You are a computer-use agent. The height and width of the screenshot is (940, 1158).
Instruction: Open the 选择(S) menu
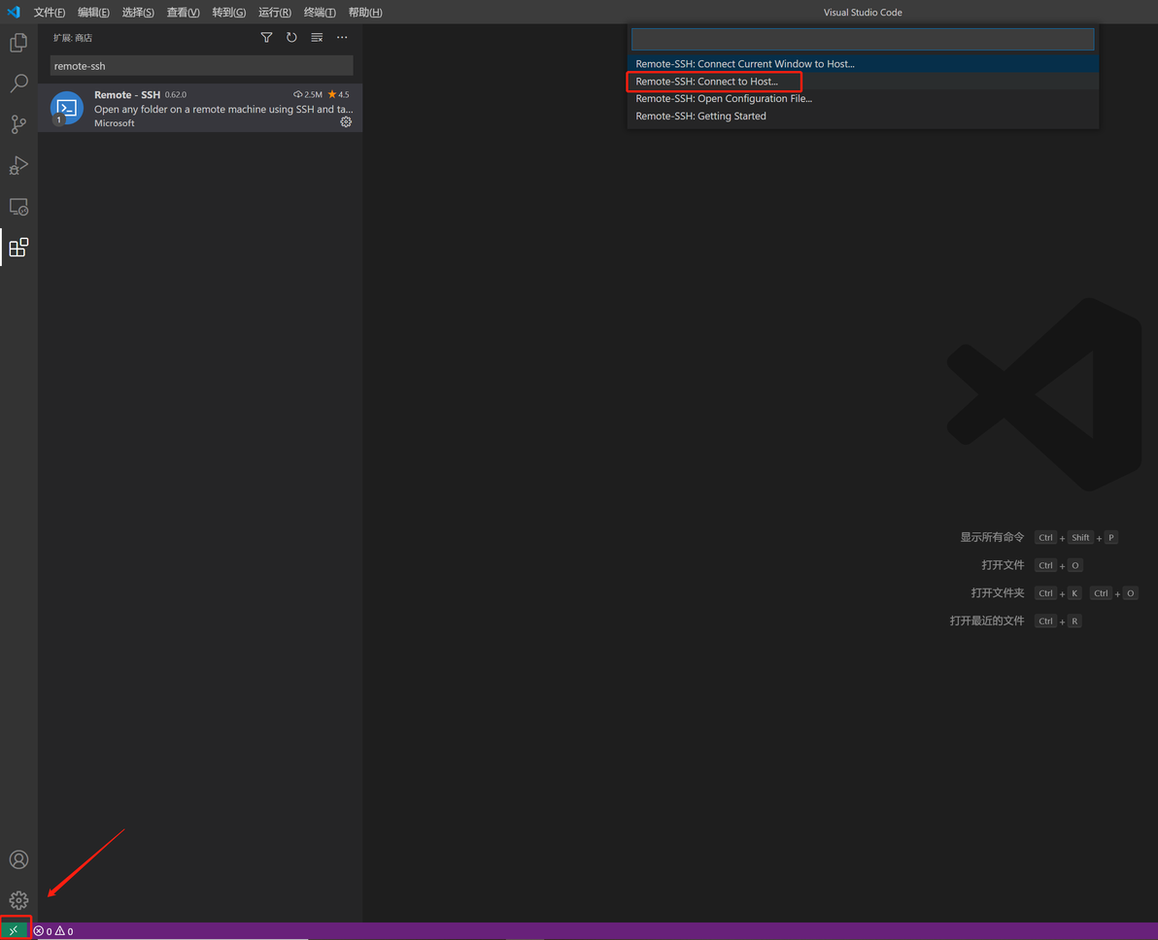[x=138, y=13]
